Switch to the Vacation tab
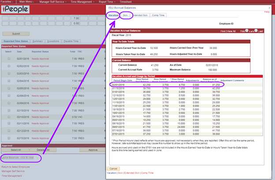This screenshot has height=180, width=275. [x=113, y=15]
